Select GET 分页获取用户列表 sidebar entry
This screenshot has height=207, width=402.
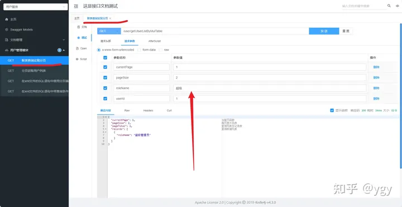[x=35, y=71]
